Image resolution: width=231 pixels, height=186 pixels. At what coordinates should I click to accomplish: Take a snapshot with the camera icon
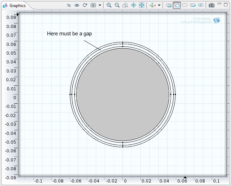pos(211,5)
